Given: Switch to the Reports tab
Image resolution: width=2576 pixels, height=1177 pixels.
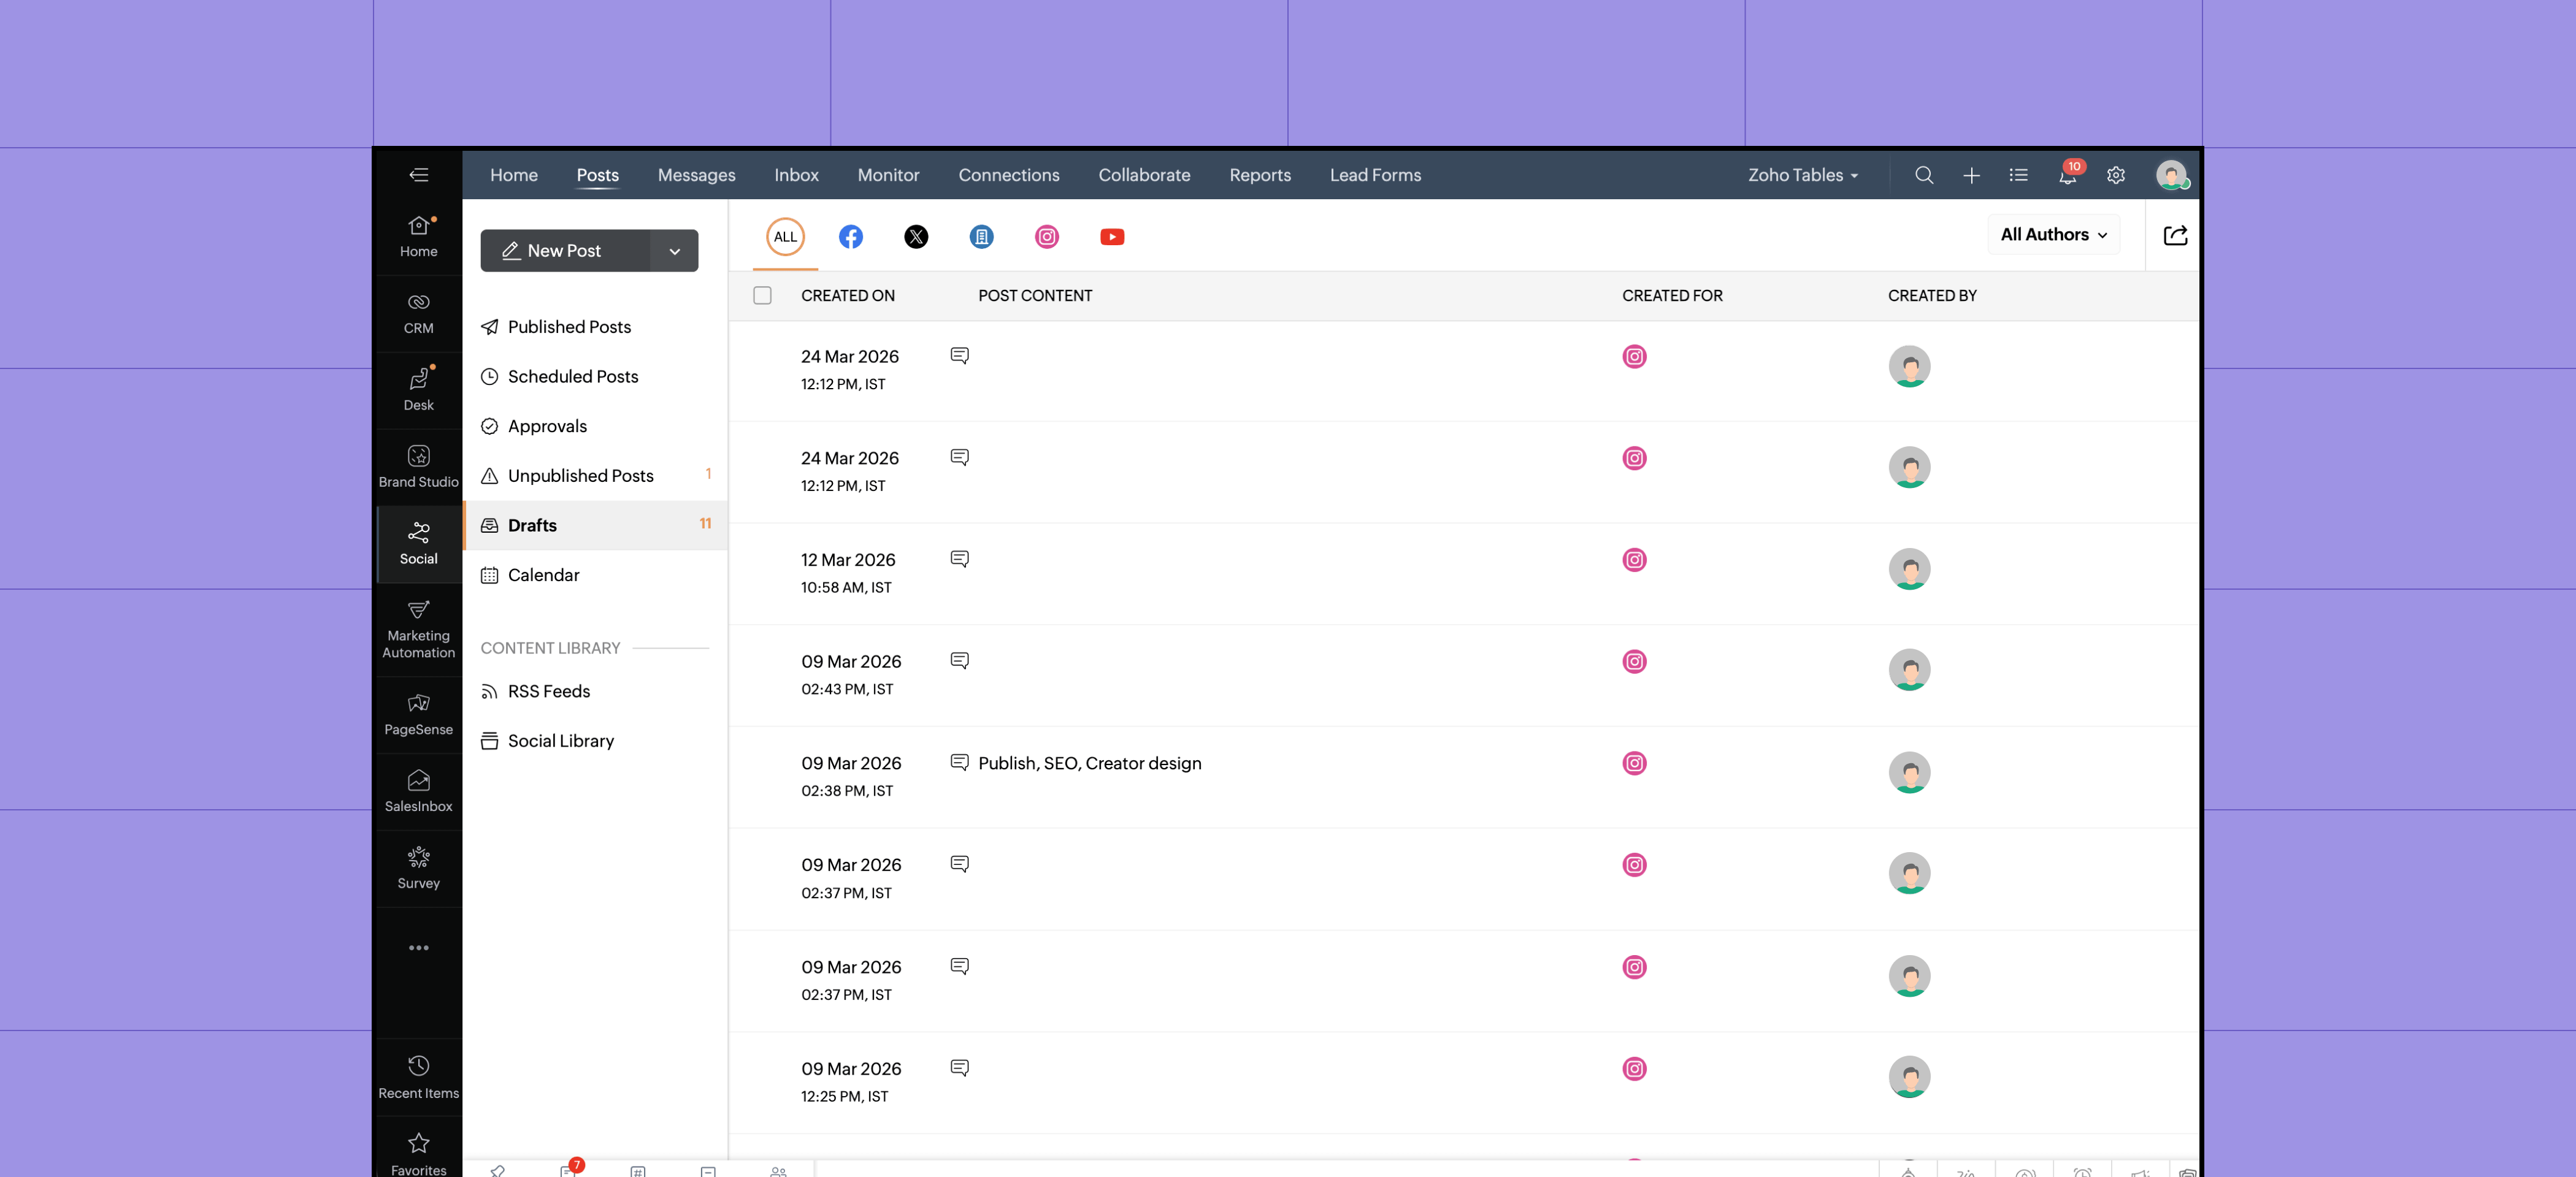Looking at the screenshot, I should pos(1260,175).
